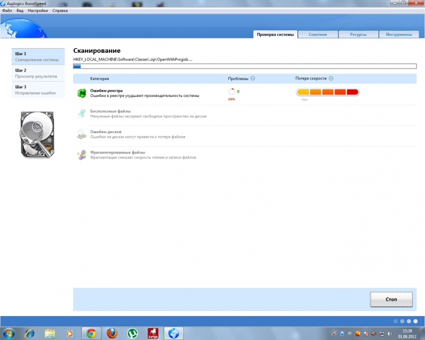Click the help icon next to Потеря скорости
This screenshot has height=340, width=425.
coord(331,79)
